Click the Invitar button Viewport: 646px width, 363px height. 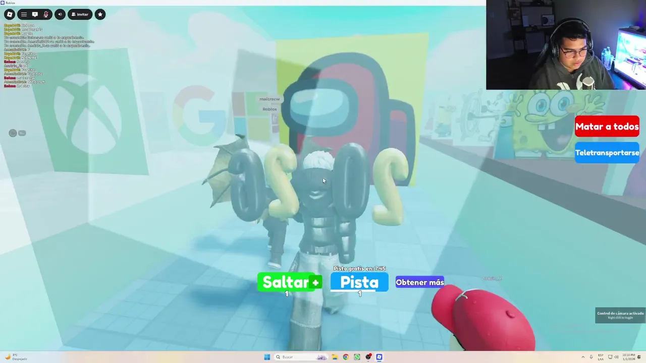[80, 14]
